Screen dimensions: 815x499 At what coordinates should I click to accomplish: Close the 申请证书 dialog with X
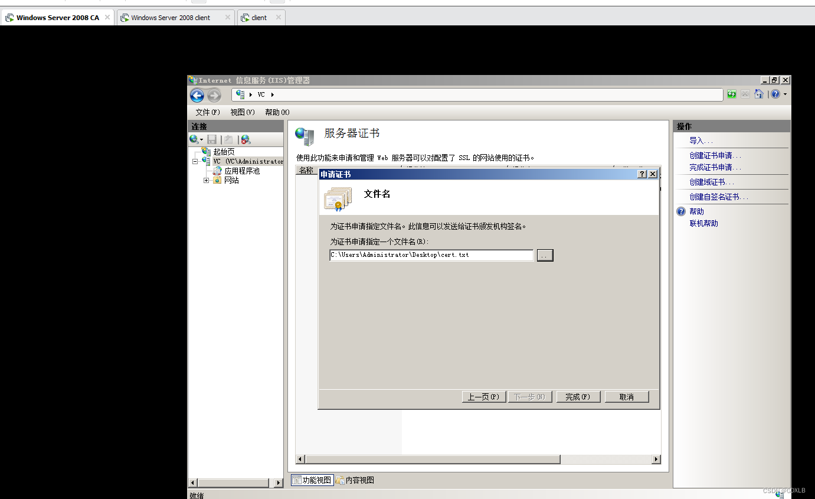652,174
